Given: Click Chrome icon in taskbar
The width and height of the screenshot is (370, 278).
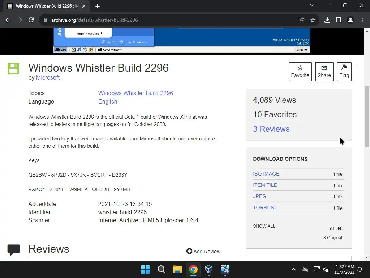Looking at the screenshot, I should [193, 269].
